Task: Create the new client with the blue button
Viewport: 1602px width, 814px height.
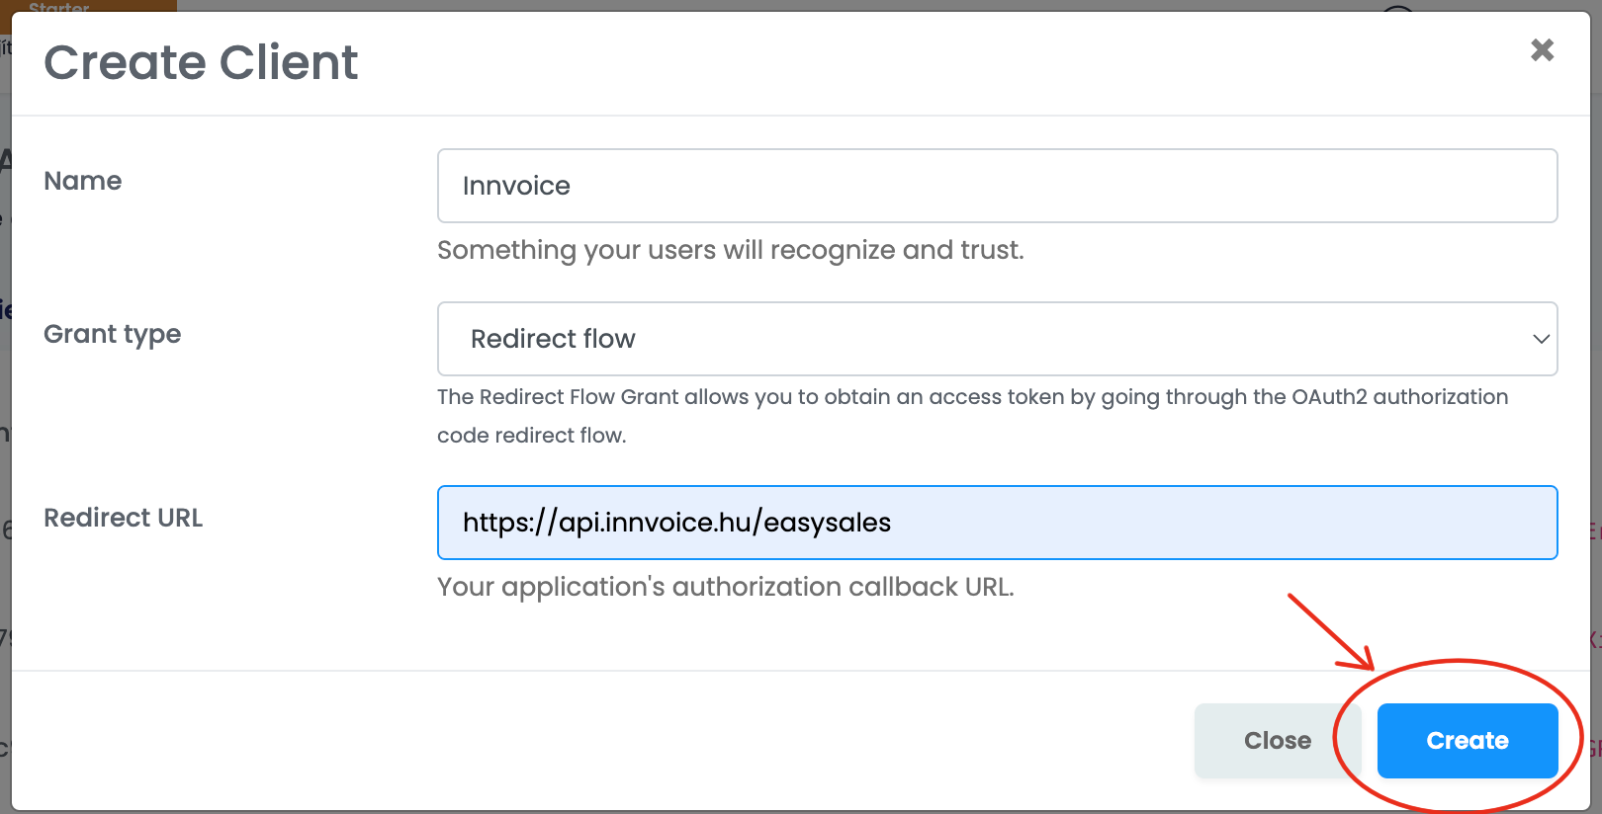Action: tap(1468, 741)
